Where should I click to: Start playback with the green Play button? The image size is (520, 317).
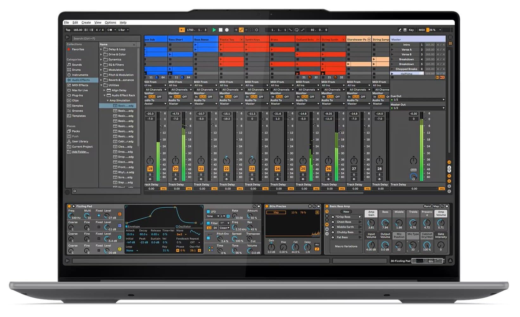214,30
